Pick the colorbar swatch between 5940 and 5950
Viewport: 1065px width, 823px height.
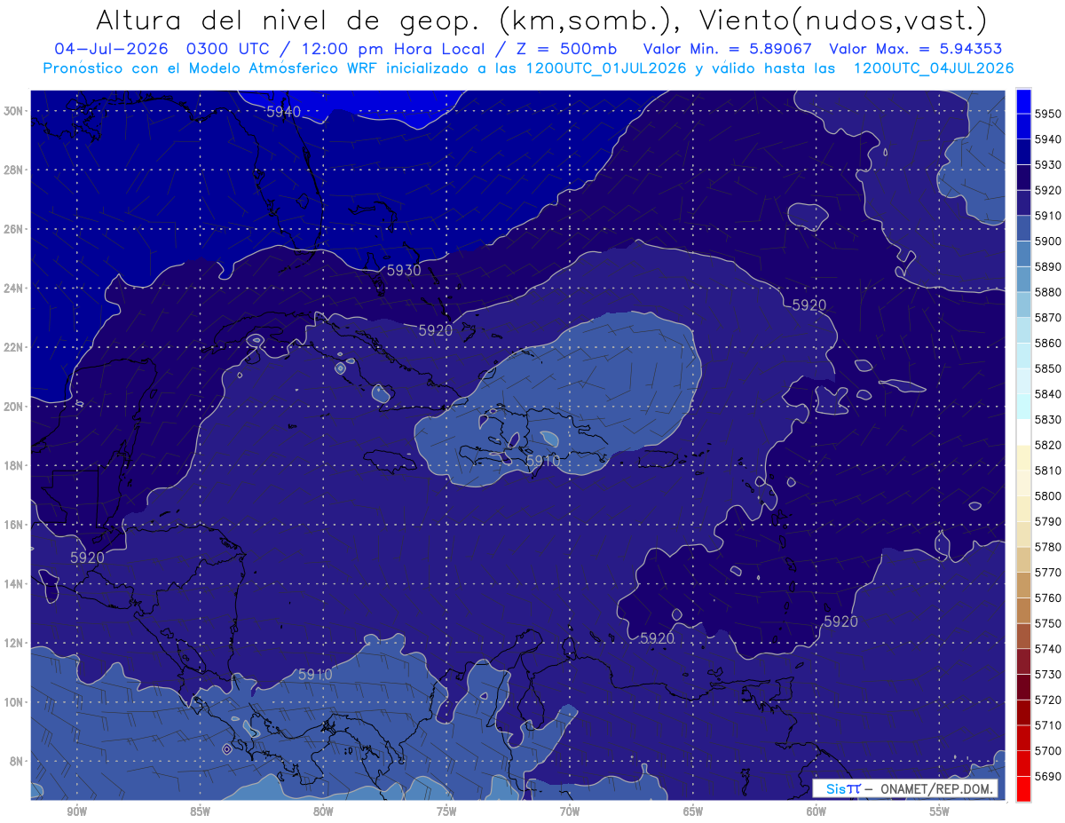click(x=1023, y=126)
